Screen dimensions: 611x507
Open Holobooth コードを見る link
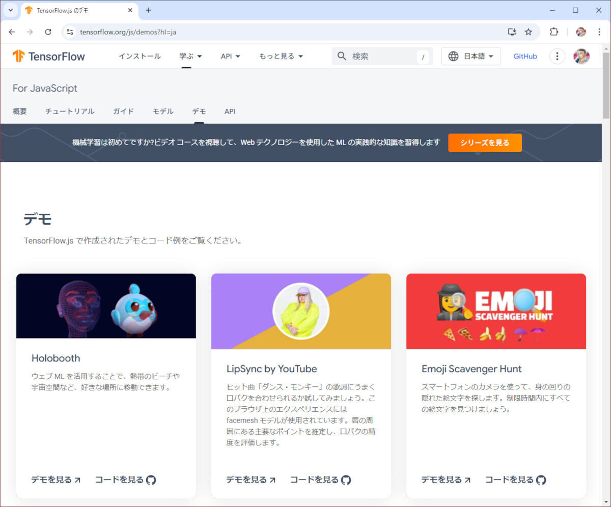125,480
